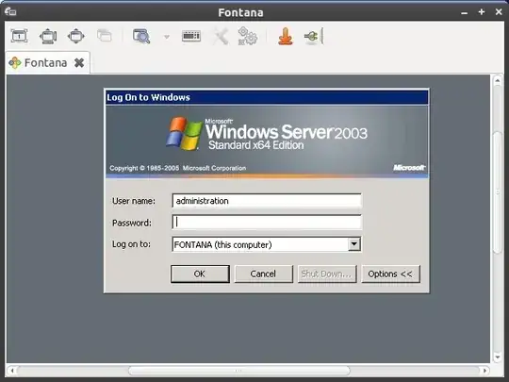Click the greyed switch tab pages icon
The height and width of the screenshot is (382, 509).
tap(105, 36)
